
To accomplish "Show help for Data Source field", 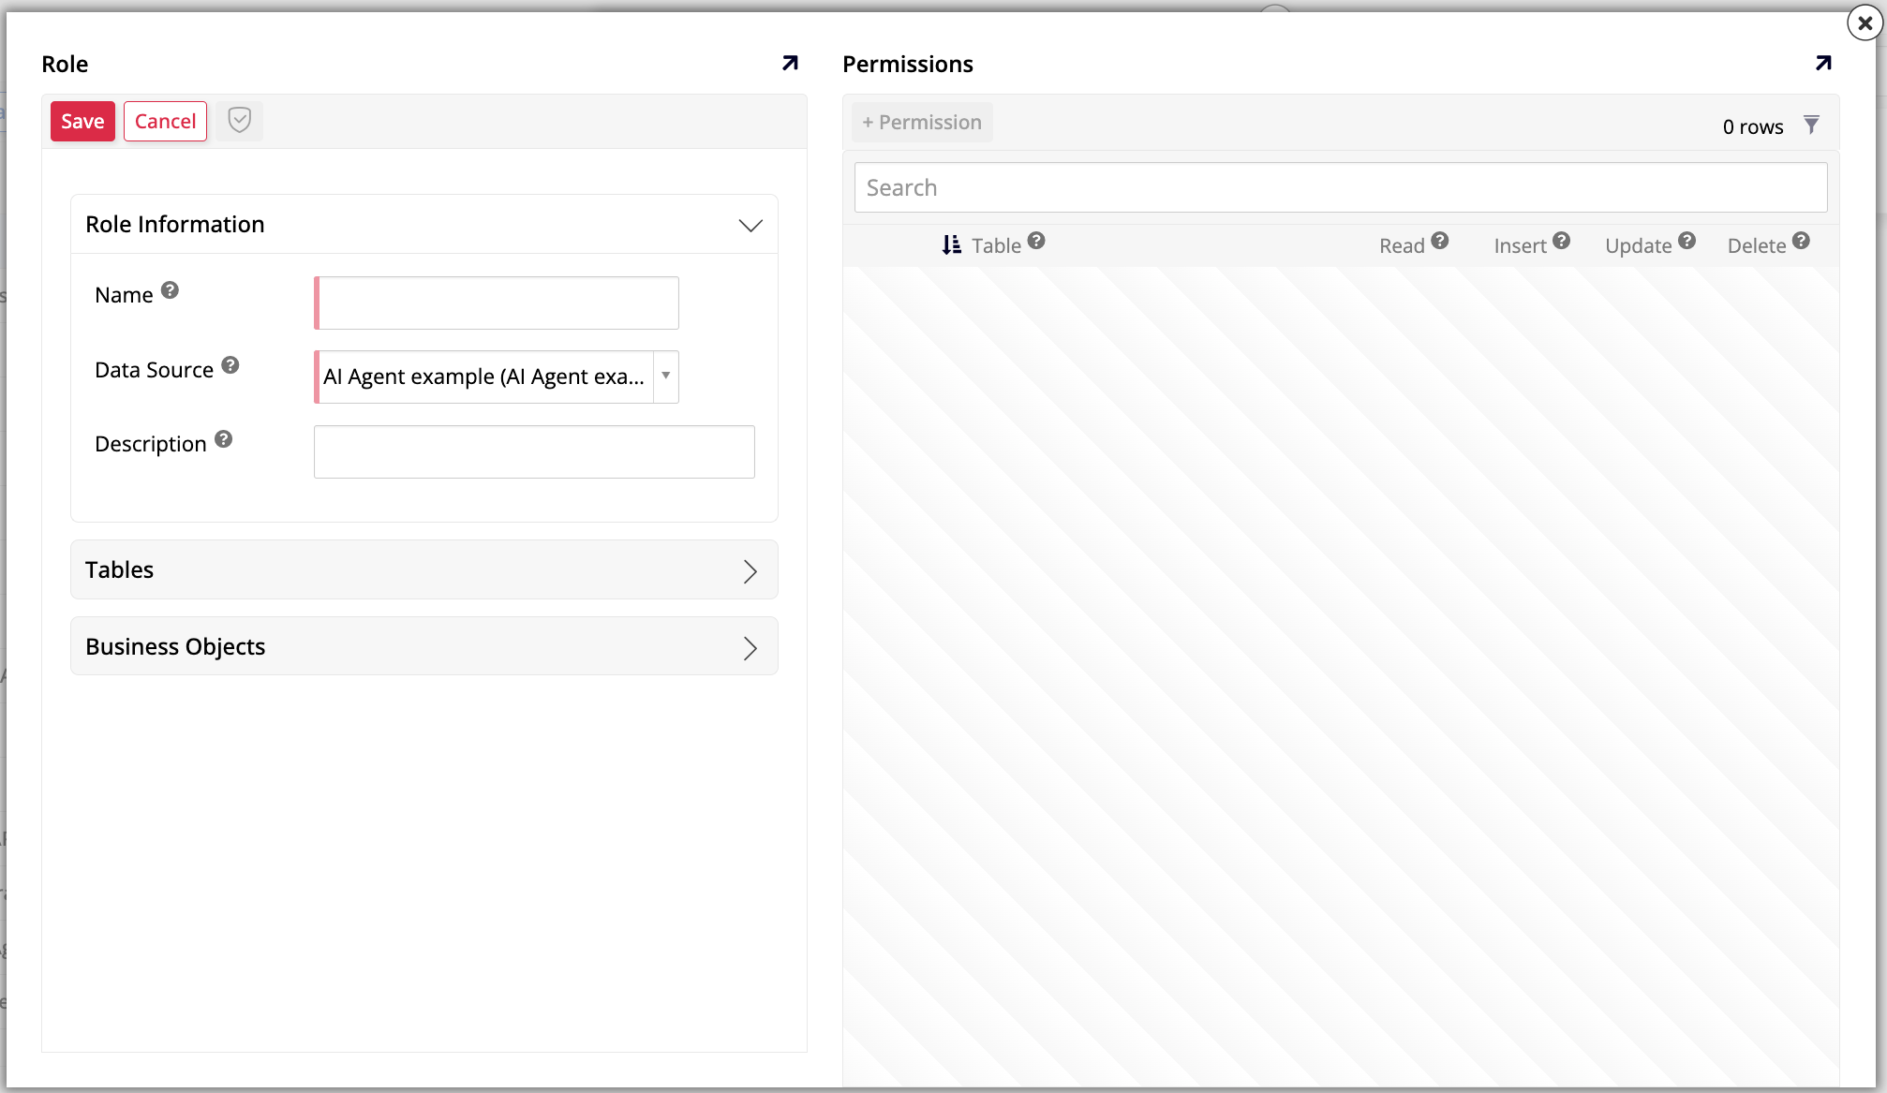I will pyautogui.click(x=230, y=365).
